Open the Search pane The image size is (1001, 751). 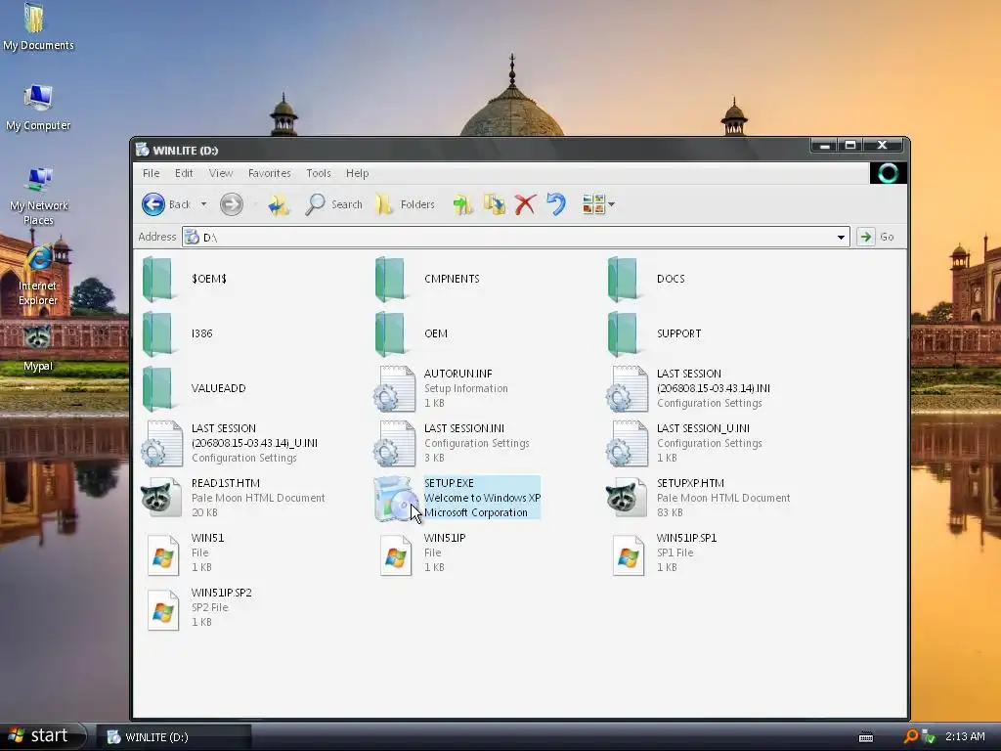[x=333, y=204]
